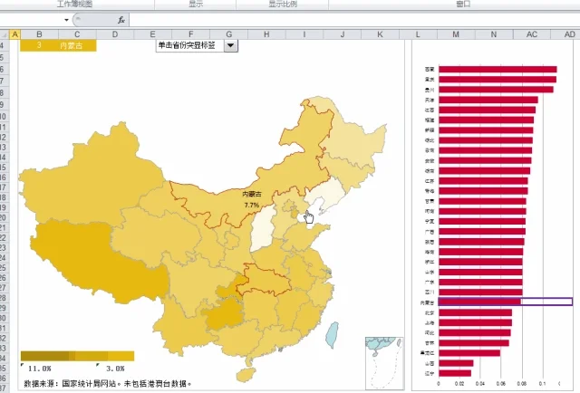Select column AC header
The width and height of the screenshot is (580, 393).
coord(532,34)
